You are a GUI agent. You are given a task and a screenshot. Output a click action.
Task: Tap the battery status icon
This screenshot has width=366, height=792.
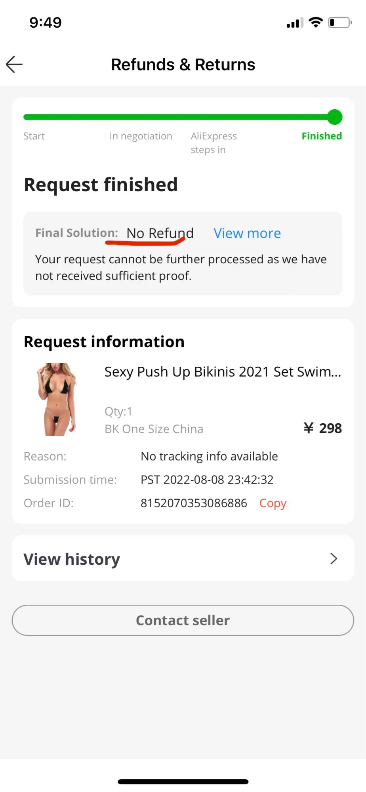point(340,23)
